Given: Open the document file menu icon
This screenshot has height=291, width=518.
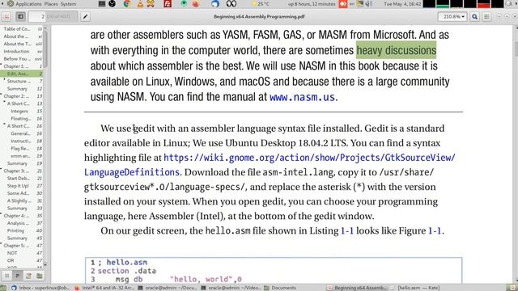Looking at the screenshot, I should tap(6, 16).
